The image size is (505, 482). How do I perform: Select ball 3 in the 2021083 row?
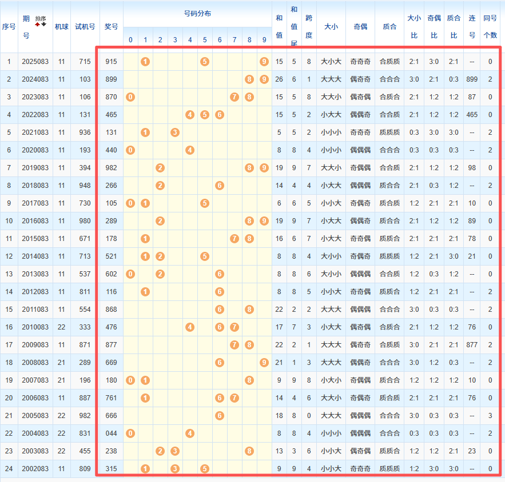[x=175, y=132]
